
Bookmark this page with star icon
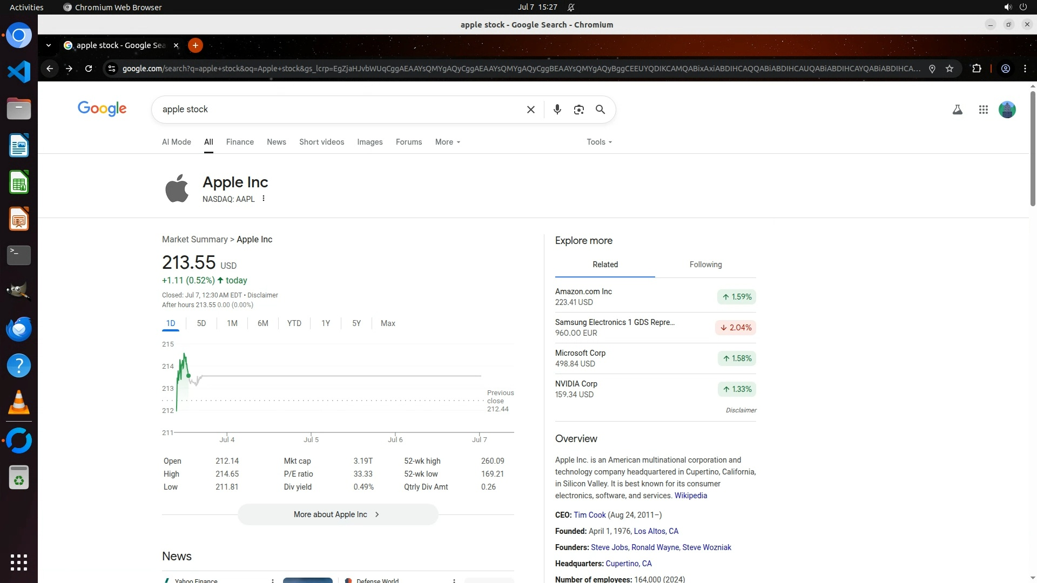click(x=950, y=69)
